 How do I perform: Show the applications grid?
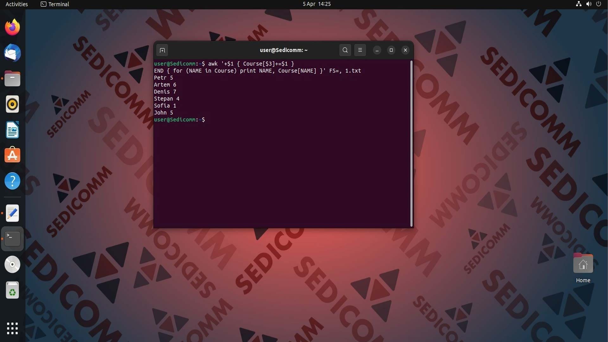click(x=12, y=328)
